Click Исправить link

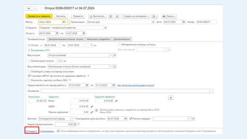pyautogui.click(x=31, y=131)
